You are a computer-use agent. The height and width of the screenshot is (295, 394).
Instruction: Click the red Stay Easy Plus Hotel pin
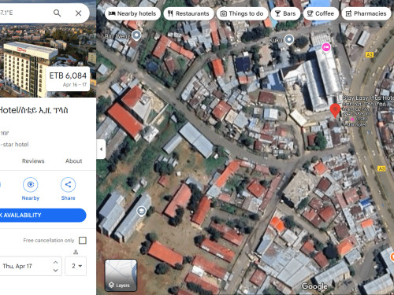click(335, 110)
